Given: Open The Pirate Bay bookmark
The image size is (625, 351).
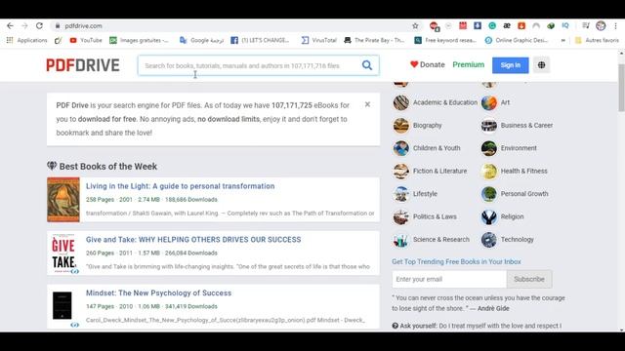Looking at the screenshot, I should [x=374, y=40].
